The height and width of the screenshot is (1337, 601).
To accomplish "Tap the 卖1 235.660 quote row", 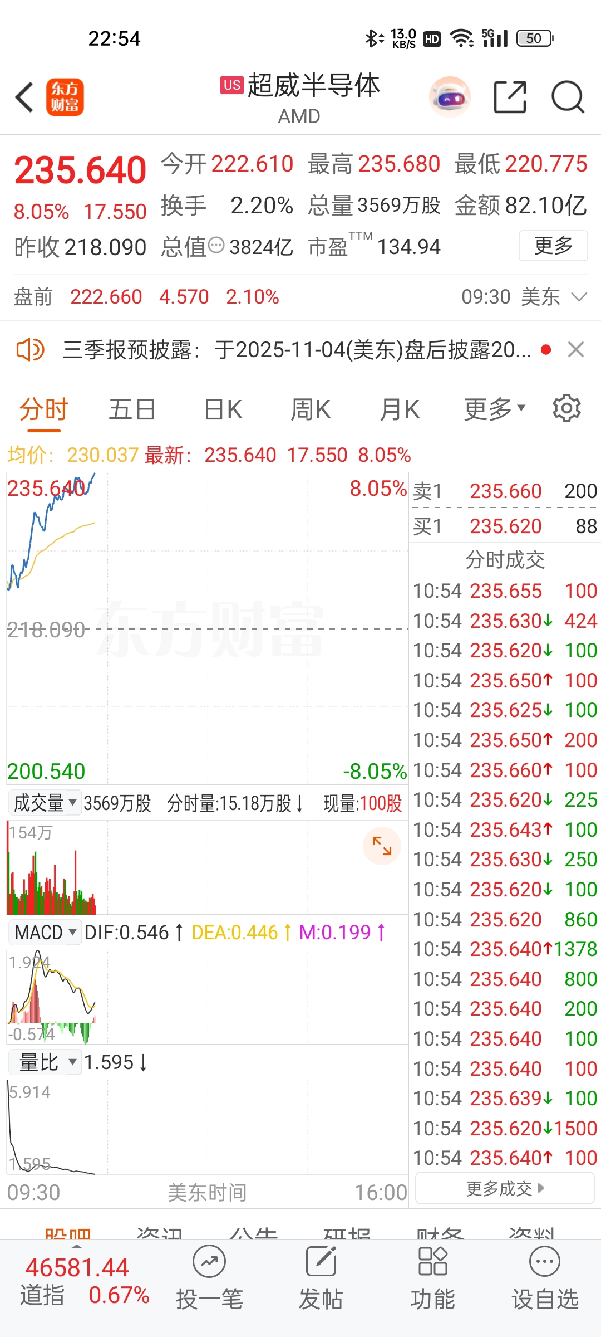I will tap(505, 491).
